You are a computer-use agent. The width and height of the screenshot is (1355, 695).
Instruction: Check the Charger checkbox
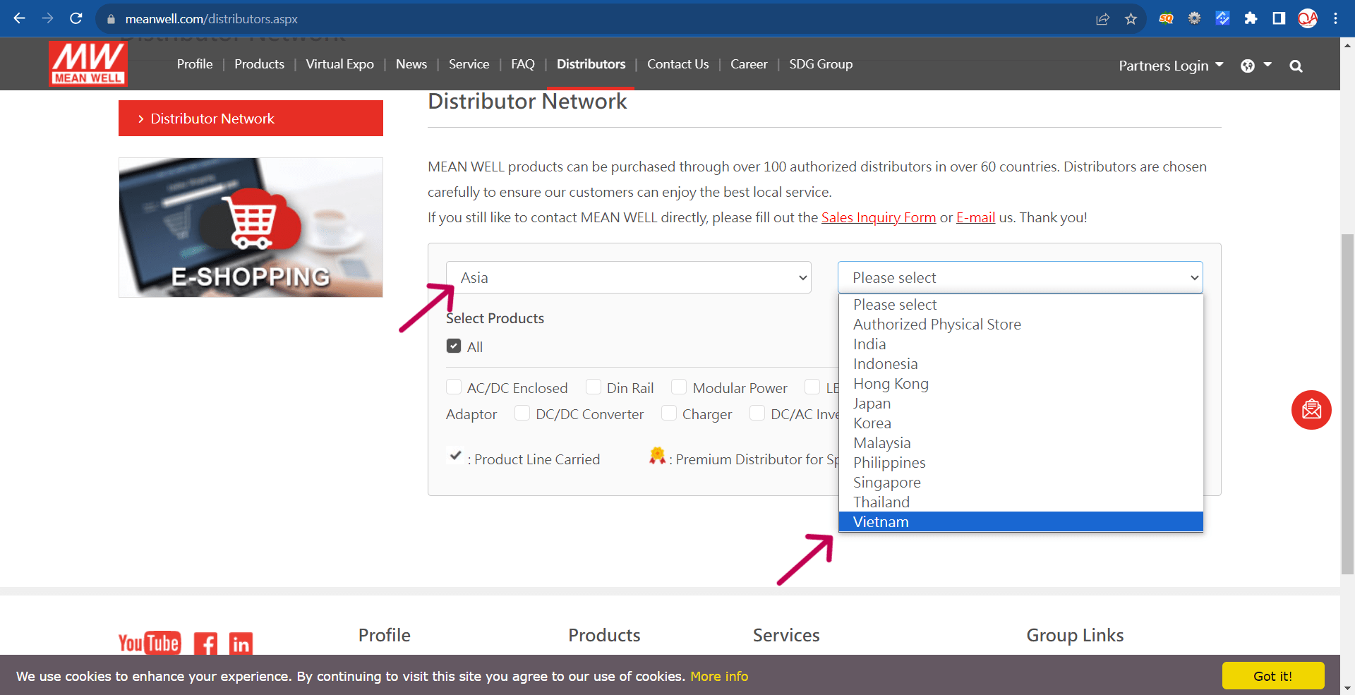pos(669,413)
